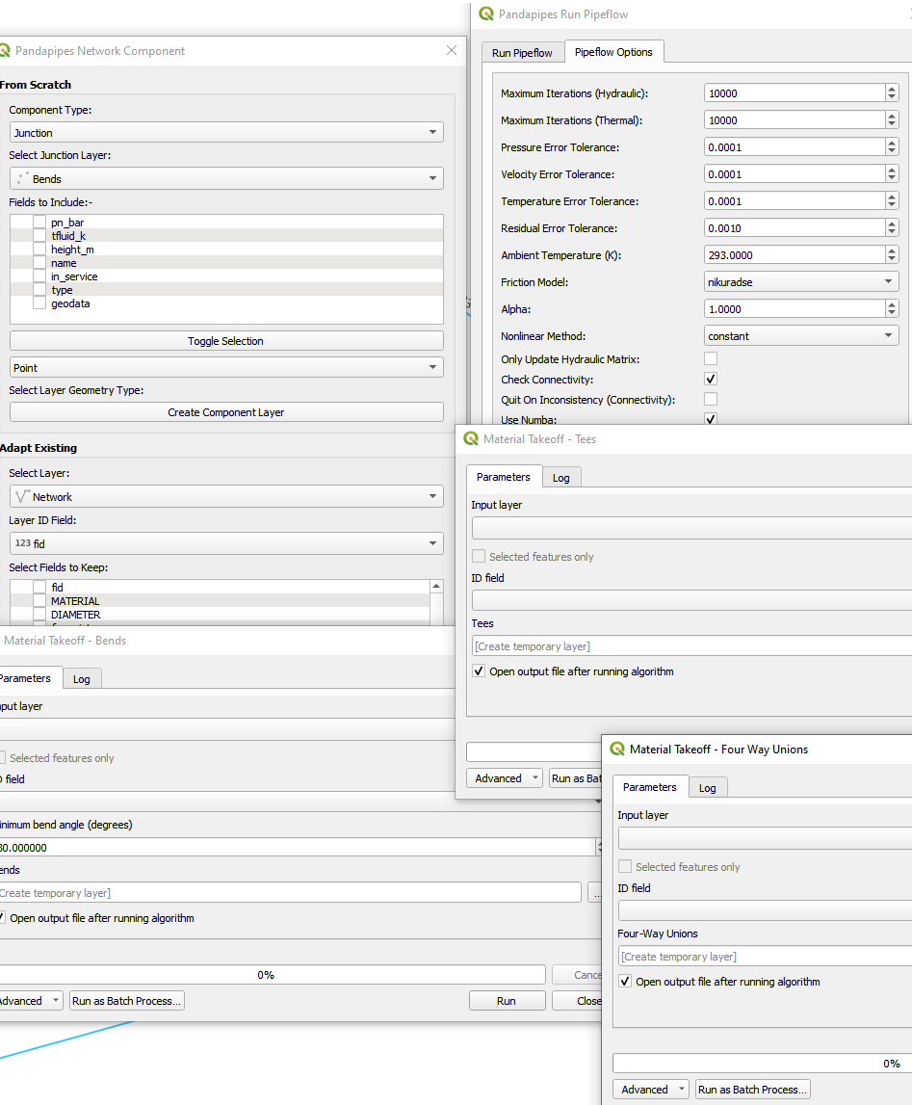This screenshot has height=1105, width=912.
Task: Check the tfluid_k field checkbox
Action: (39, 235)
